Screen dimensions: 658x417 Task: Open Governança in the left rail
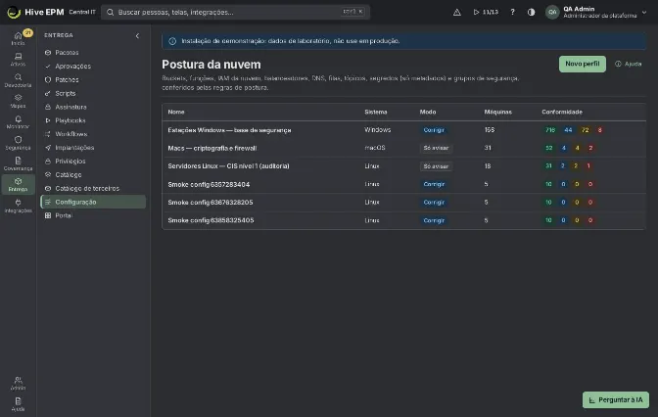pyautogui.click(x=18, y=164)
